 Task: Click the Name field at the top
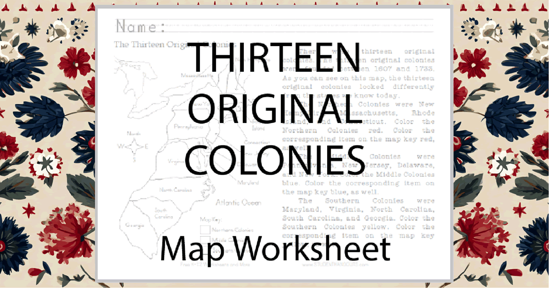pos(274,25)
